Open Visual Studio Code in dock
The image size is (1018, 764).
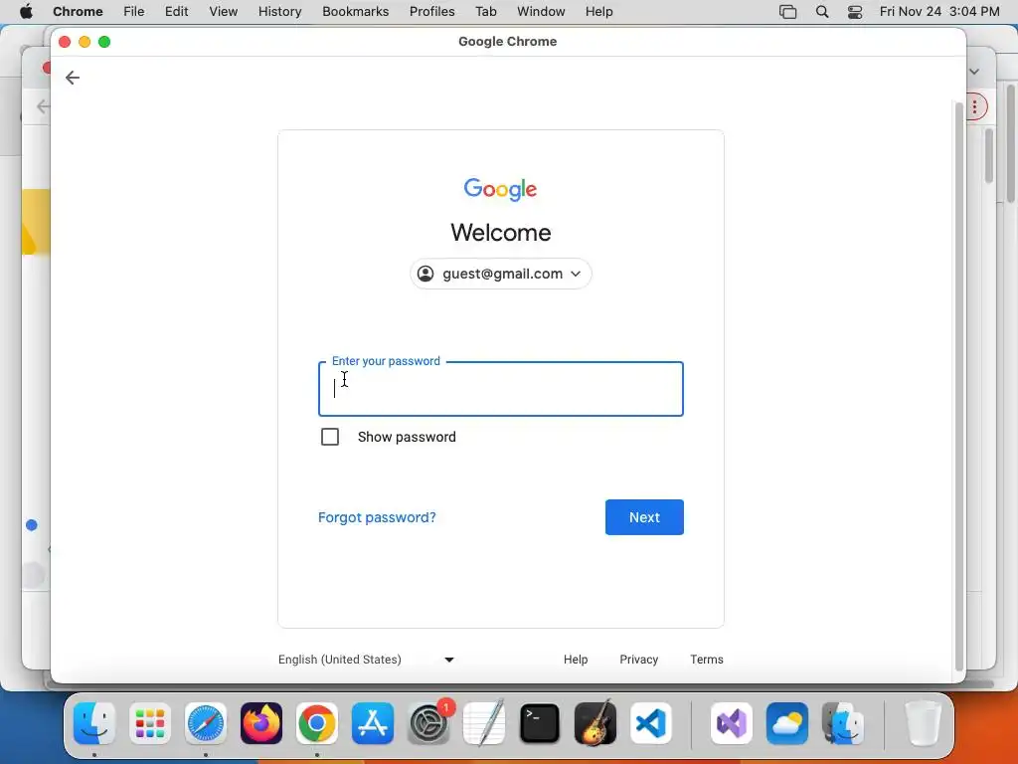click(x=651, y=723)
